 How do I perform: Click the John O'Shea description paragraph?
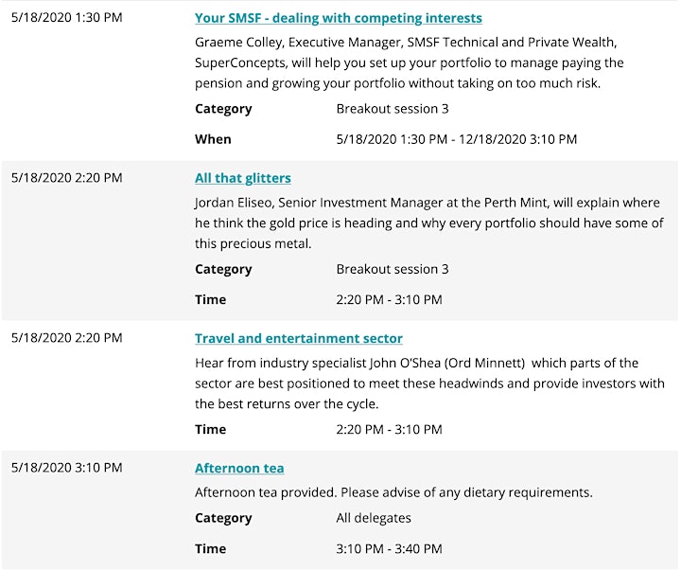429,384
